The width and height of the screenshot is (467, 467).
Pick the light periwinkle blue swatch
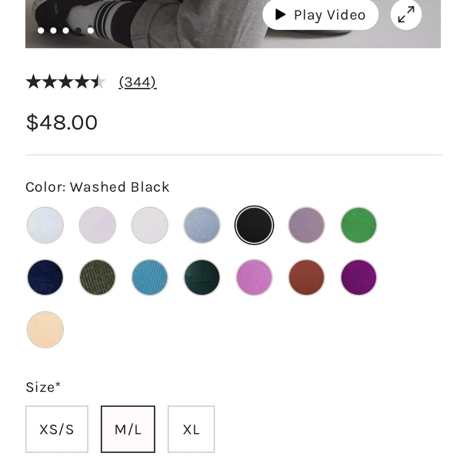pyautogui.click(x=202, y=225)
